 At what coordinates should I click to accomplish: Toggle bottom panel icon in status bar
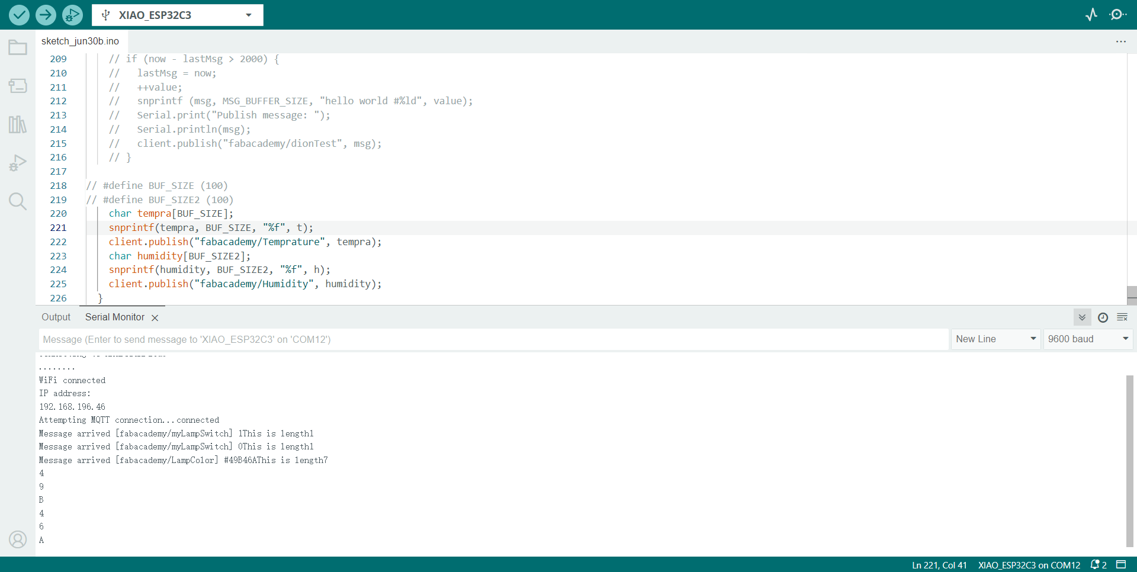1121,564
